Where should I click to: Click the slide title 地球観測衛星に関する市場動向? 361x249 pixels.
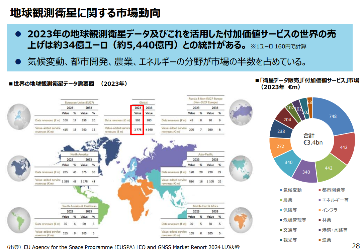click(85, 12)
